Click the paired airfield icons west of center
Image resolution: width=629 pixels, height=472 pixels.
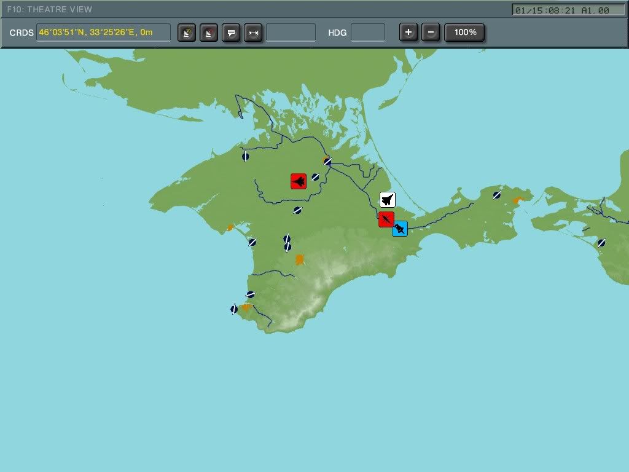click(x=286, y=243)
